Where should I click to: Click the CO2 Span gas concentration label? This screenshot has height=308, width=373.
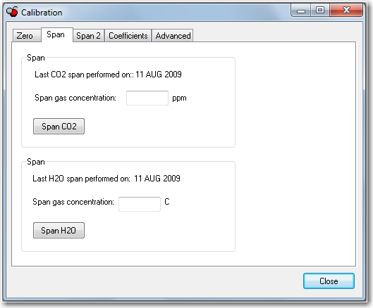[x=75, y=98]
